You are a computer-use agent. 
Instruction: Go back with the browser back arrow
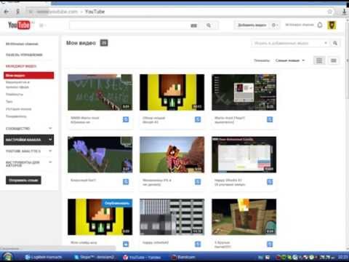pos(7,12)
